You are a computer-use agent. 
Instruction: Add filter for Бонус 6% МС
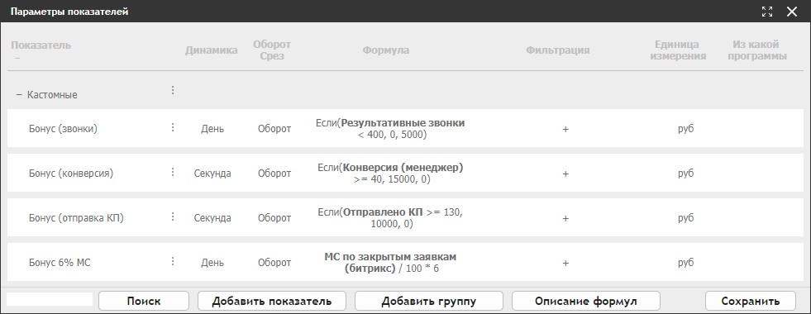tap(565, 263)
